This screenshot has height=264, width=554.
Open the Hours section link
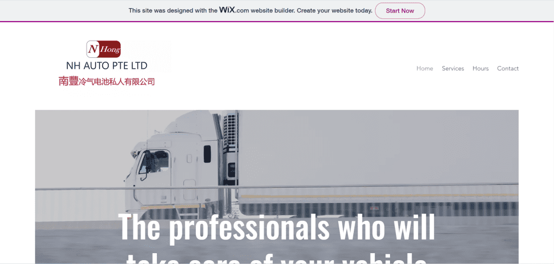pos(480,69)
